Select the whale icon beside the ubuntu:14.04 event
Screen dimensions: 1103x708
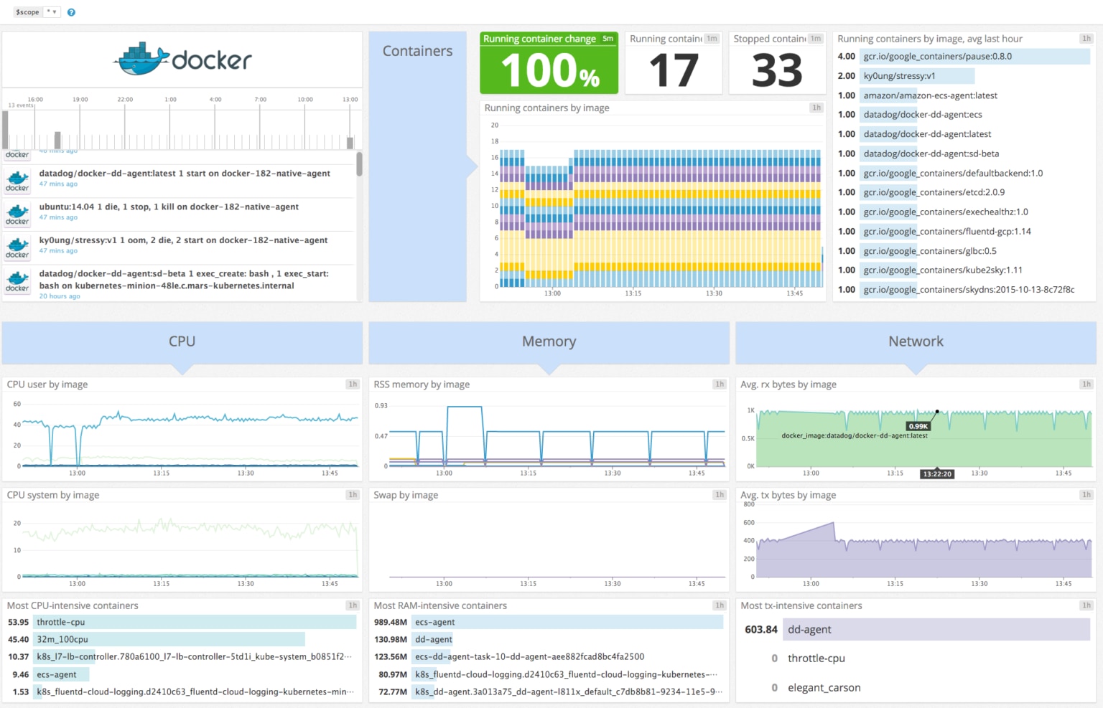pos(17,213)
